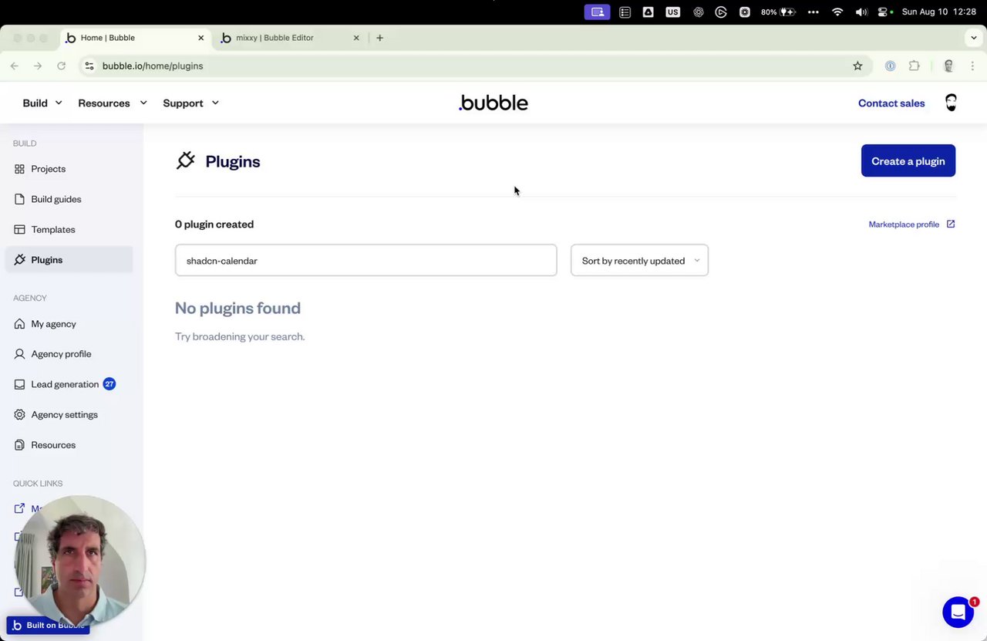Click the sidebar Plugins plug icon

tap(19, 260)
